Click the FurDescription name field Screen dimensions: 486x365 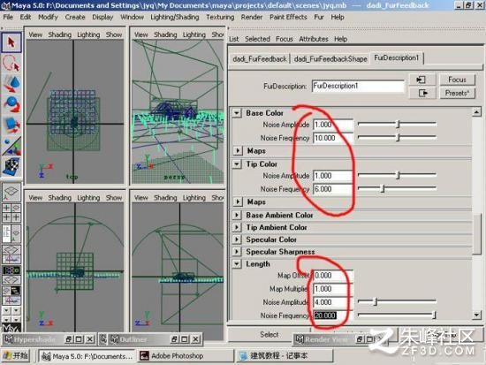click(358, 86)
